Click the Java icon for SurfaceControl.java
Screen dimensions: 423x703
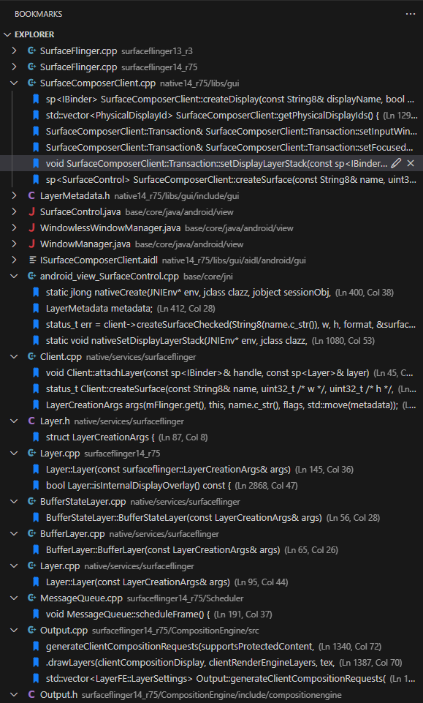32,211
